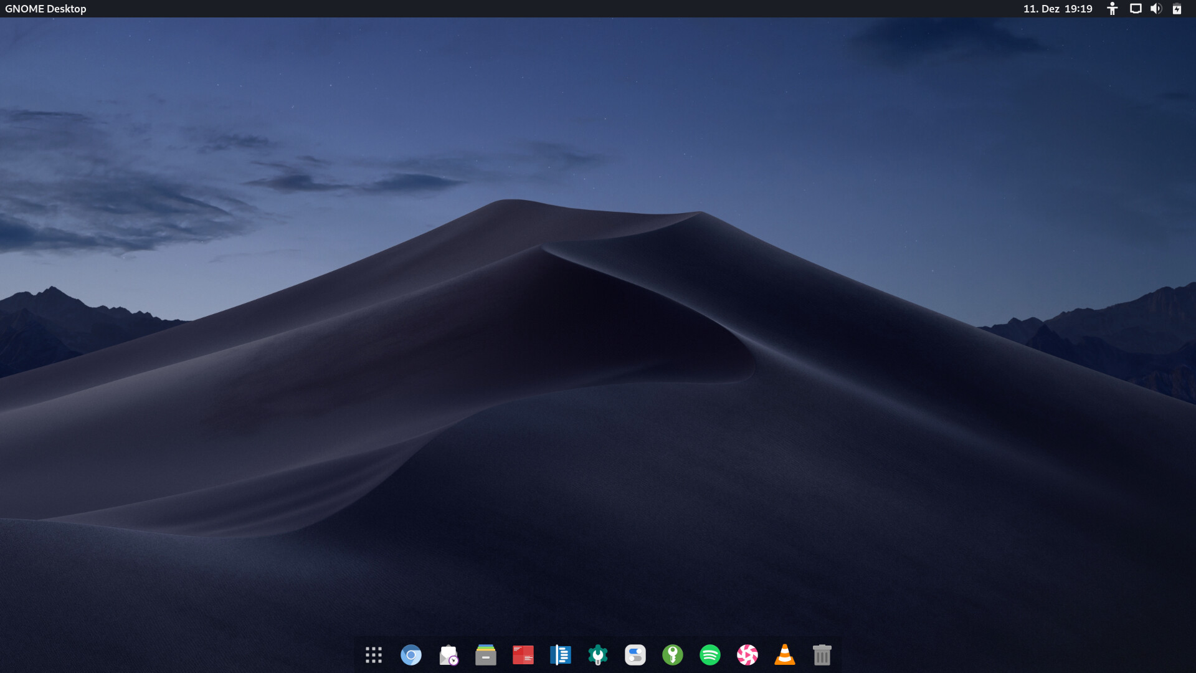Open the Files manager drawer icon
This screenshot has height=673, width=1196.
[x=486, y=655]
